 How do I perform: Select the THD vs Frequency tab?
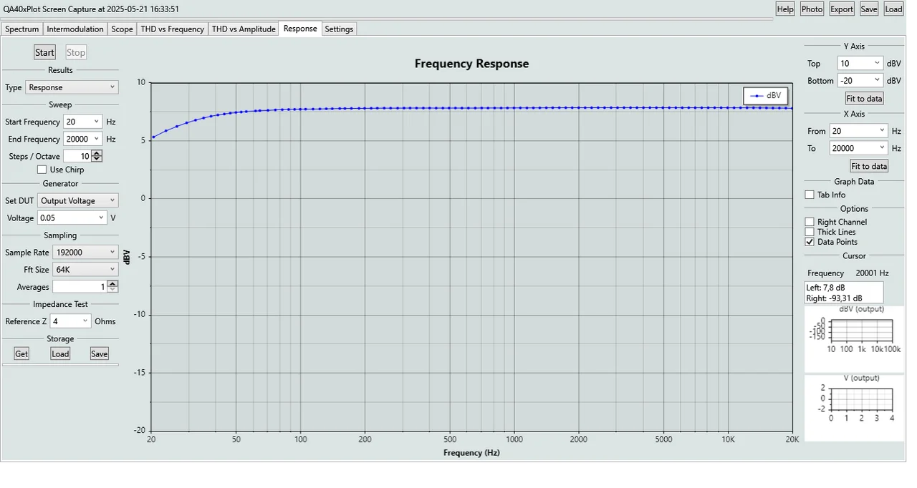coord(172,29)
